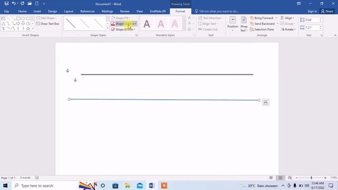
Task: Click the Share button
Action: 327,11
